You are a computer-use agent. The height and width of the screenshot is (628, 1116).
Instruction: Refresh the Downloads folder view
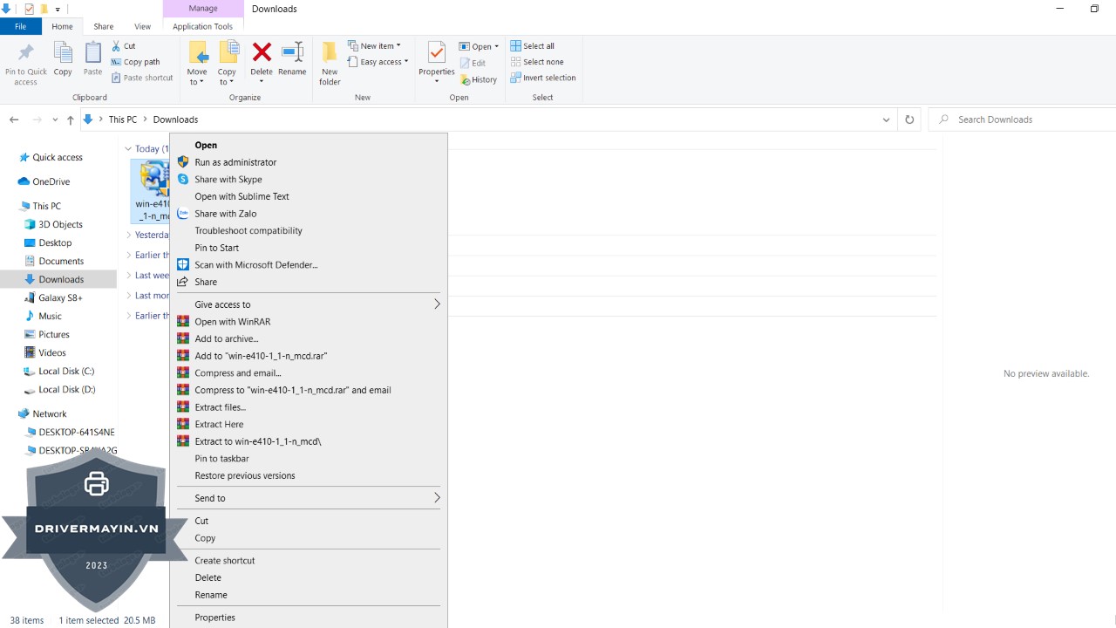[909, 119]
